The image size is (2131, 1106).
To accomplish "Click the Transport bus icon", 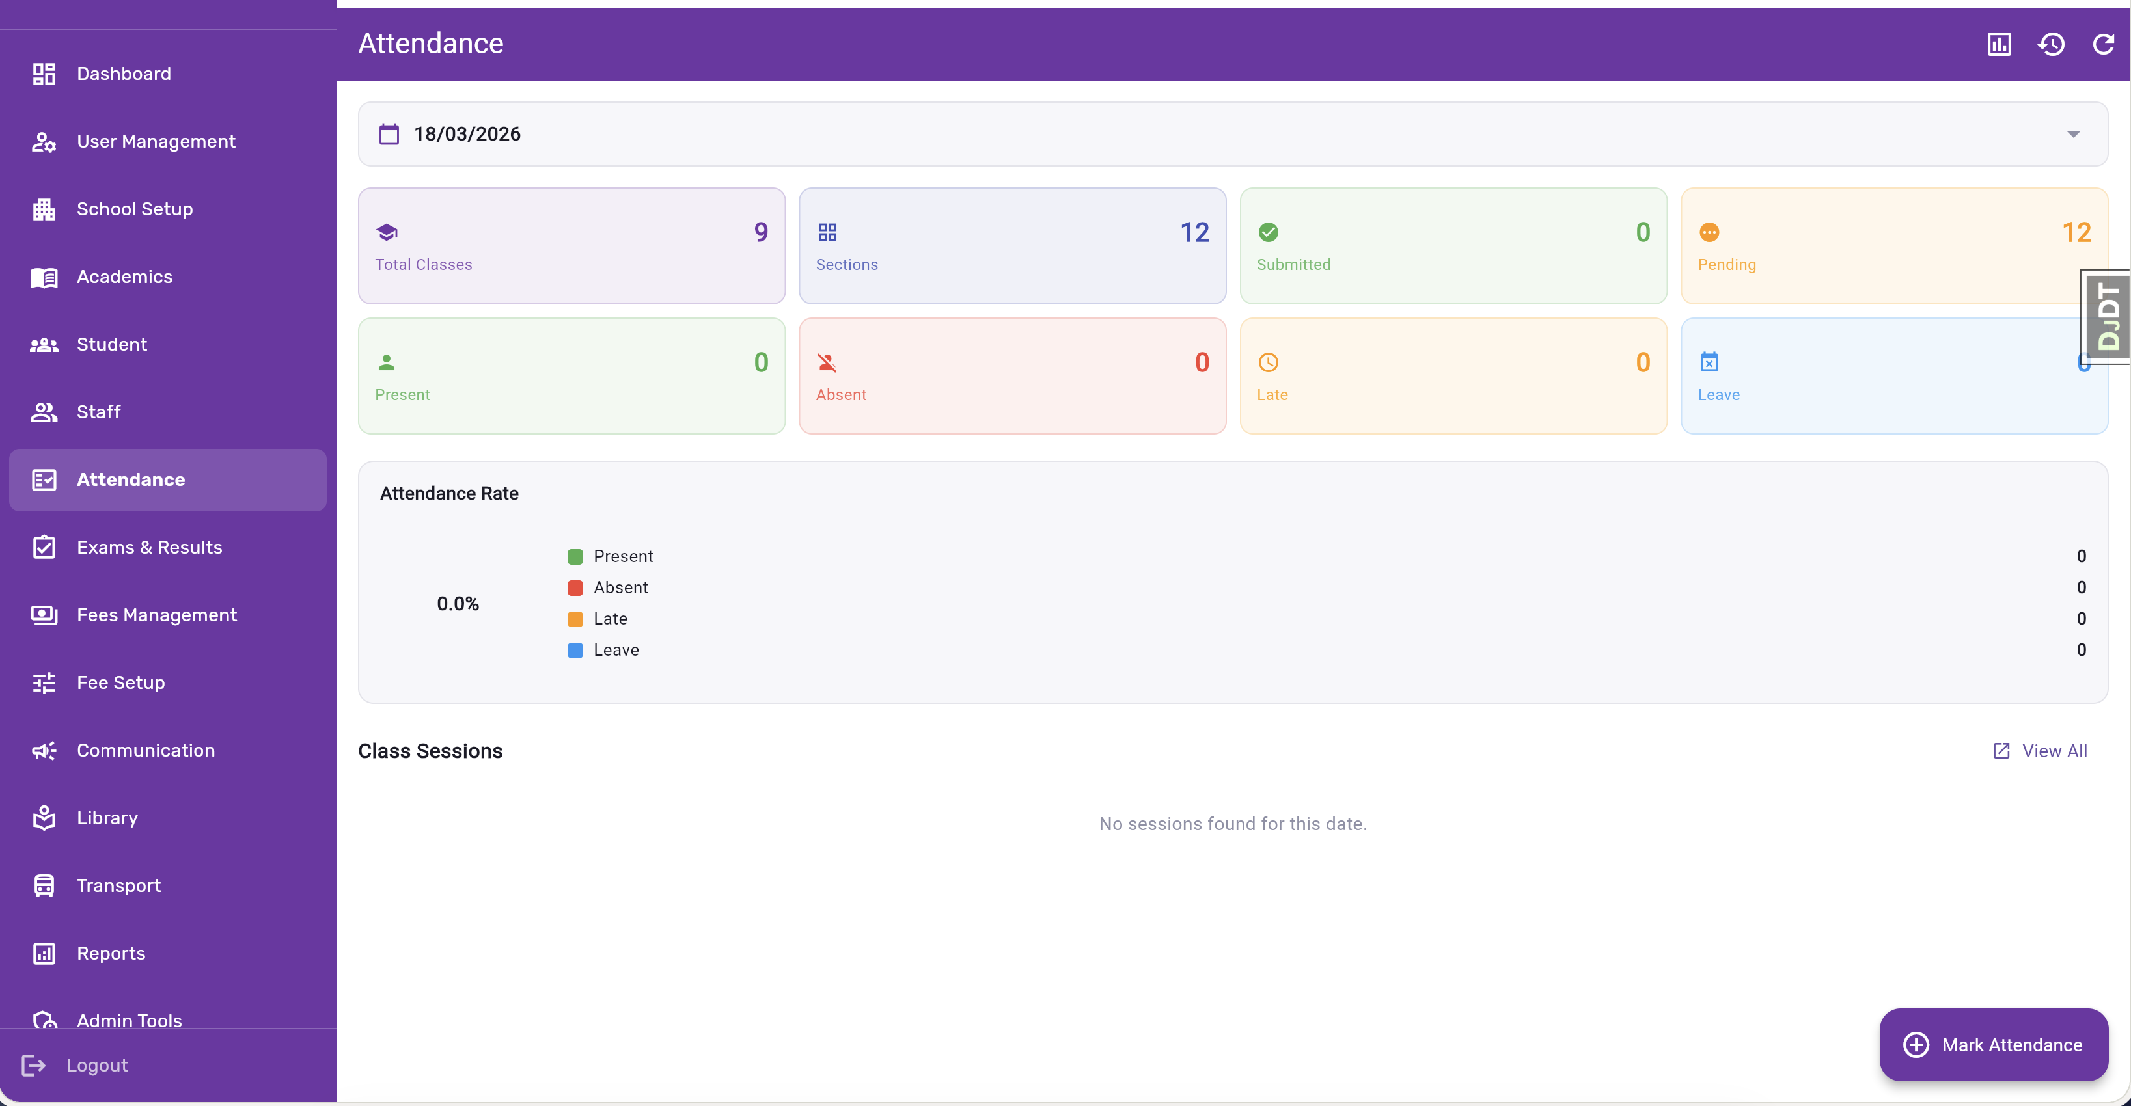I will [44, 884].
